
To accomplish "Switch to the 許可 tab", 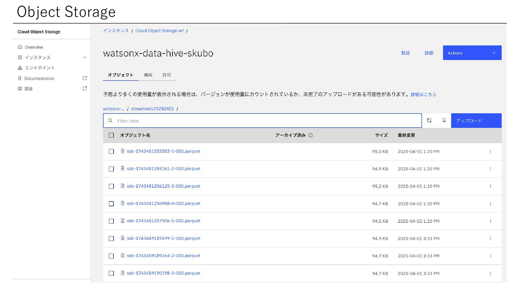I will pos(167,75).
